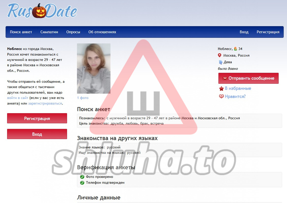Image resolution: width=287 pixels, height=203 pixels.
Task: Click the RusDate pumpkin logo
Action: point(42,11)
